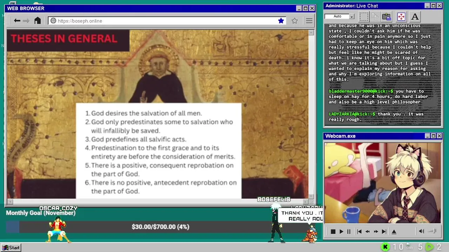Start playback in Webcam.exe

coord(341,232)
